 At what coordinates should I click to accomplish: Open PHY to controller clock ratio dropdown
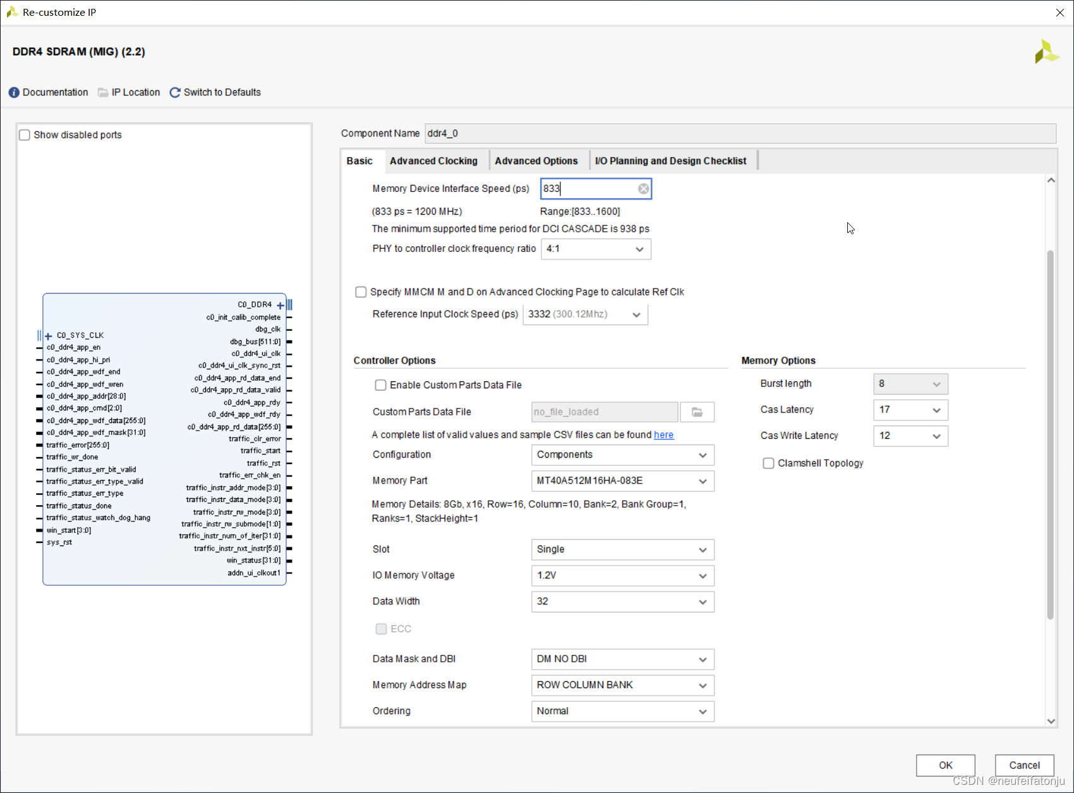596,249
